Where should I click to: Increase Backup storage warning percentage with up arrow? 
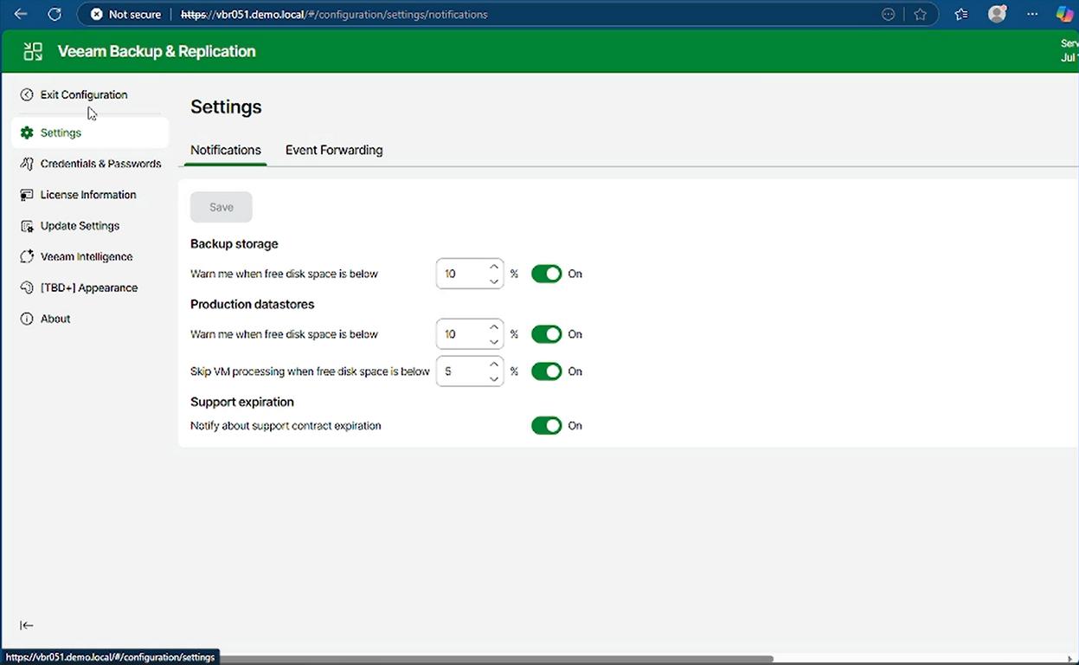pyautogui.click(x=494, y=267)
